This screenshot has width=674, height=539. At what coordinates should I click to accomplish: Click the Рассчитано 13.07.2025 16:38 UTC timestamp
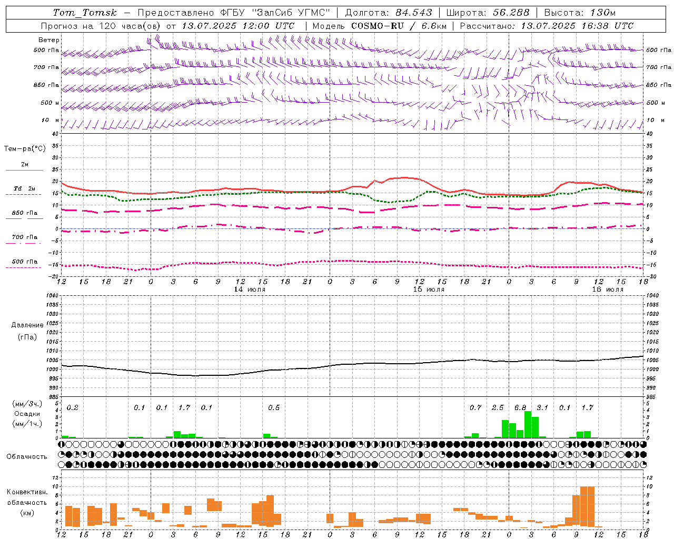coord(547,26)
